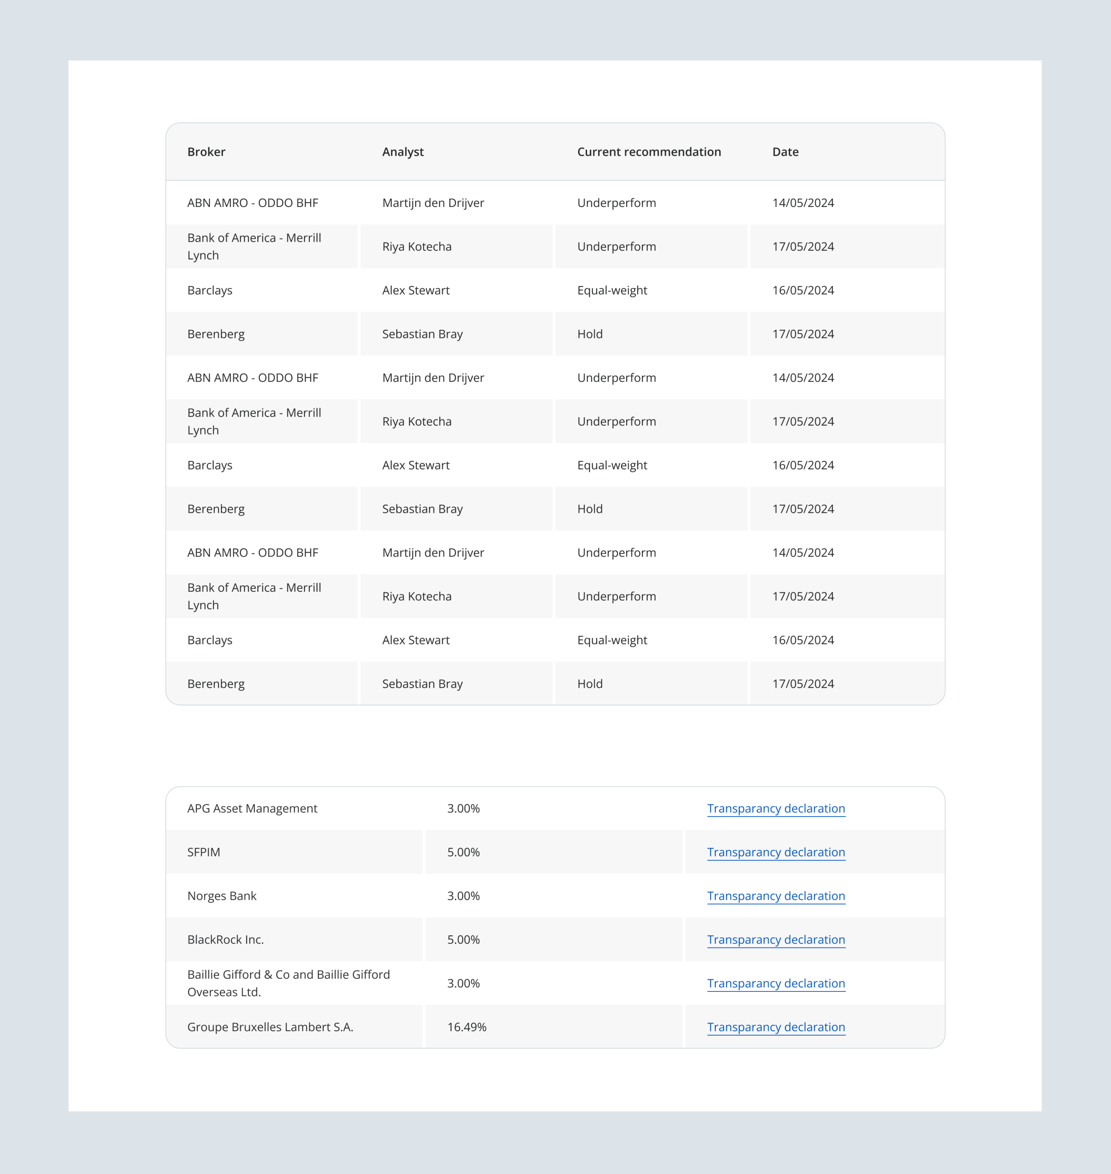The image size is (1111, 1174).
Task: Click the 16.49% shareholding value
Action: pyautogui.click(x=467, y=1027)
